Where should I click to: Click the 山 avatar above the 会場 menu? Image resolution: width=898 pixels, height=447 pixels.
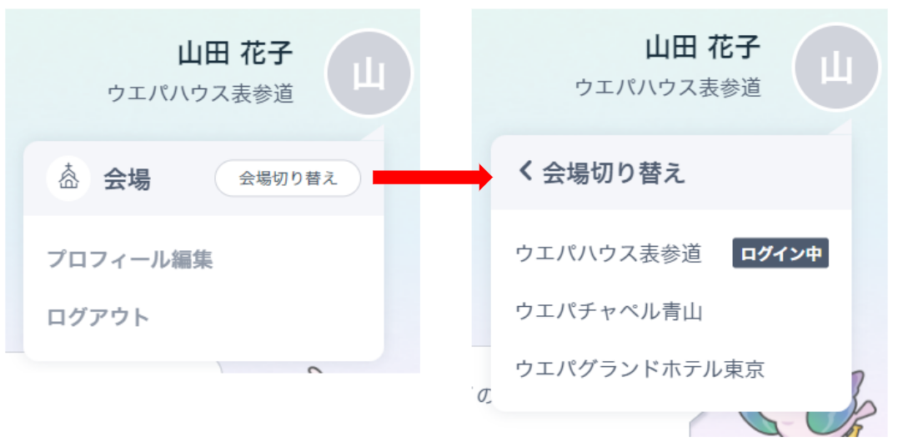369,73
